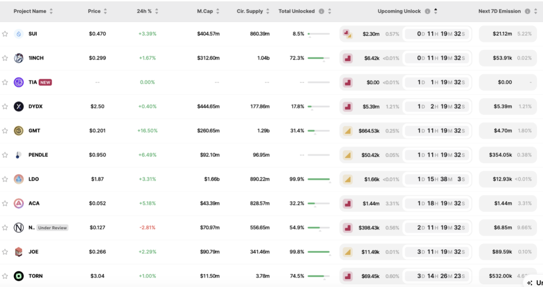543x287 pixels.
Task: Favorite SUI with its star toggle
Action: click(x=5, y=34)
